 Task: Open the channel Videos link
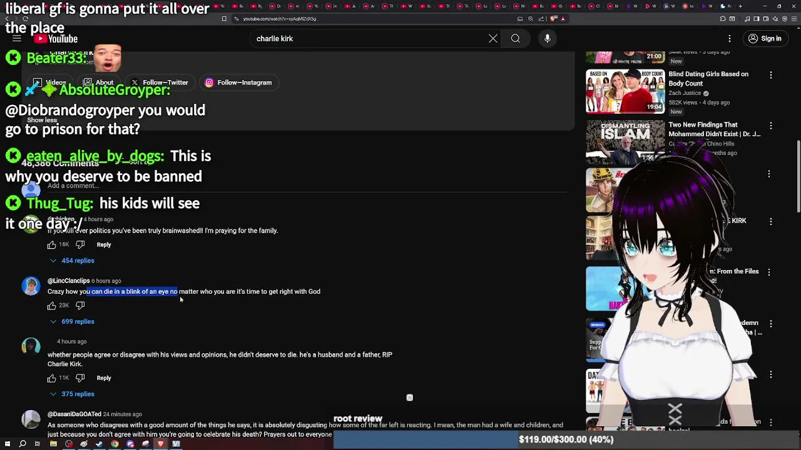point(49,82)
